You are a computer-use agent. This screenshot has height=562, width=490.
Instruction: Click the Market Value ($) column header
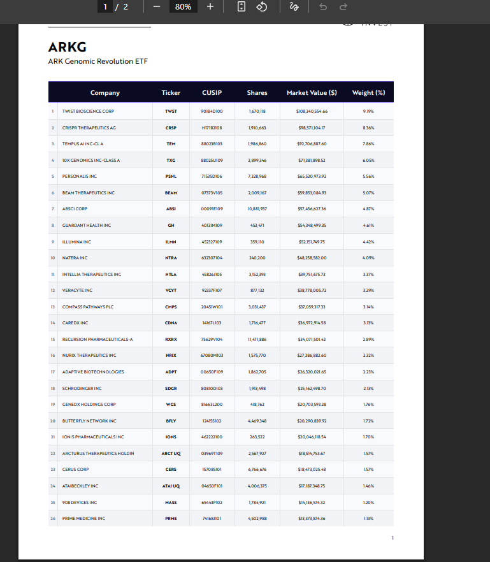click(x=312, y=93)
